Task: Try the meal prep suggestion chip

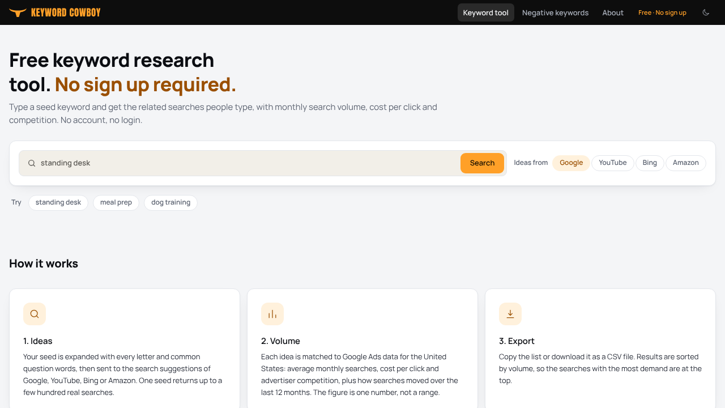Action: 116,202
